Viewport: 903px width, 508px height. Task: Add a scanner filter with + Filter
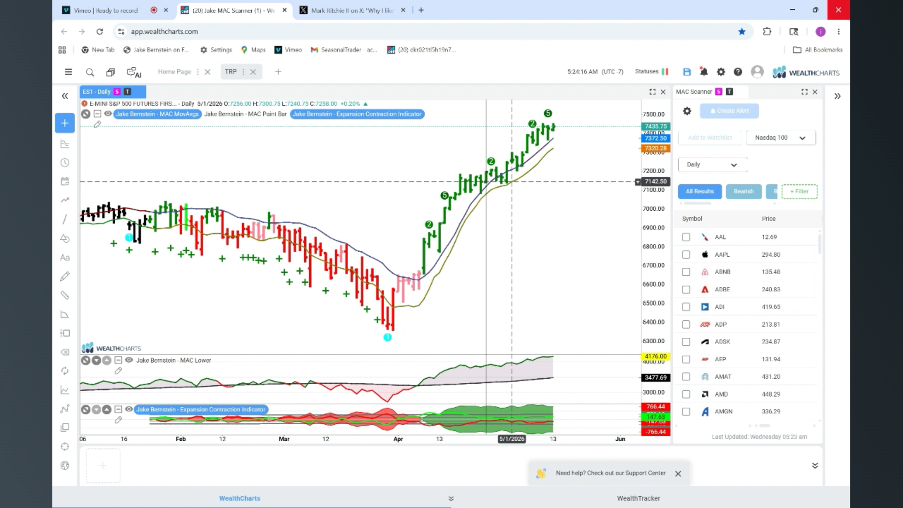[800, 191]
